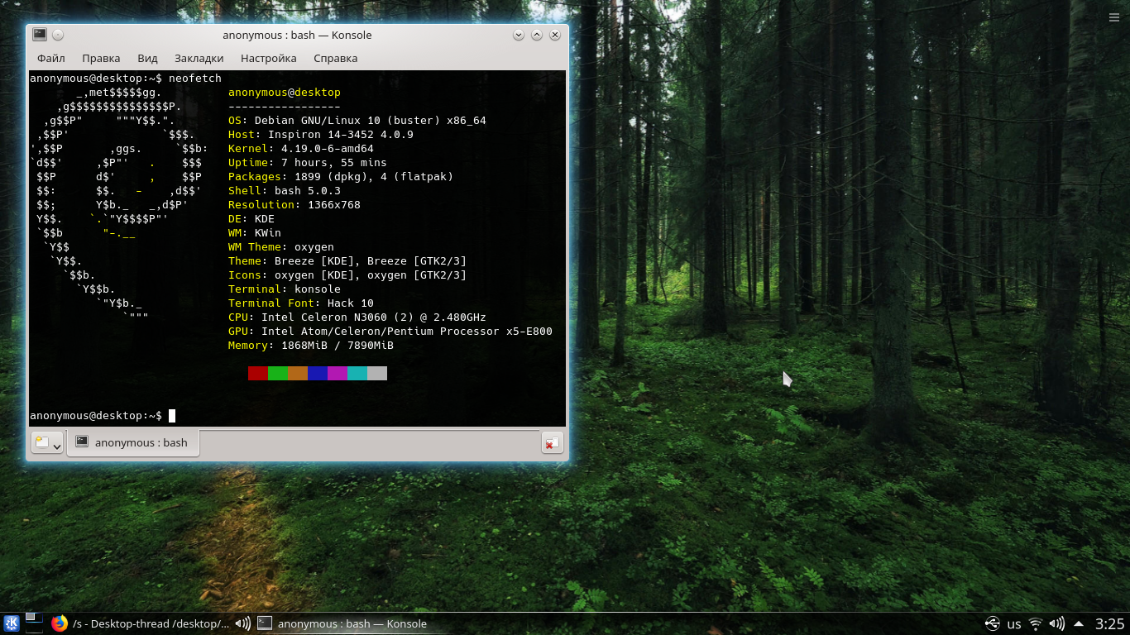Click the 'Inspiron 14-3452 4.0.9' host text
The width and height of the screenshot is (1130, 635).
click(x=341, y=134)
